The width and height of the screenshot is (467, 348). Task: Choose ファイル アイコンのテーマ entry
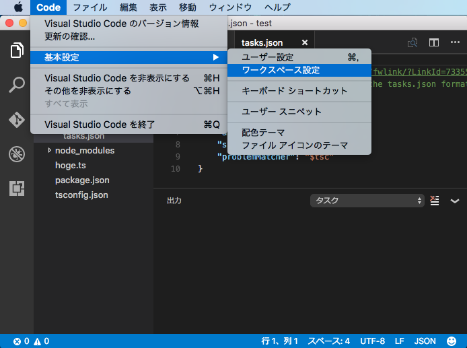coord(299,145)
